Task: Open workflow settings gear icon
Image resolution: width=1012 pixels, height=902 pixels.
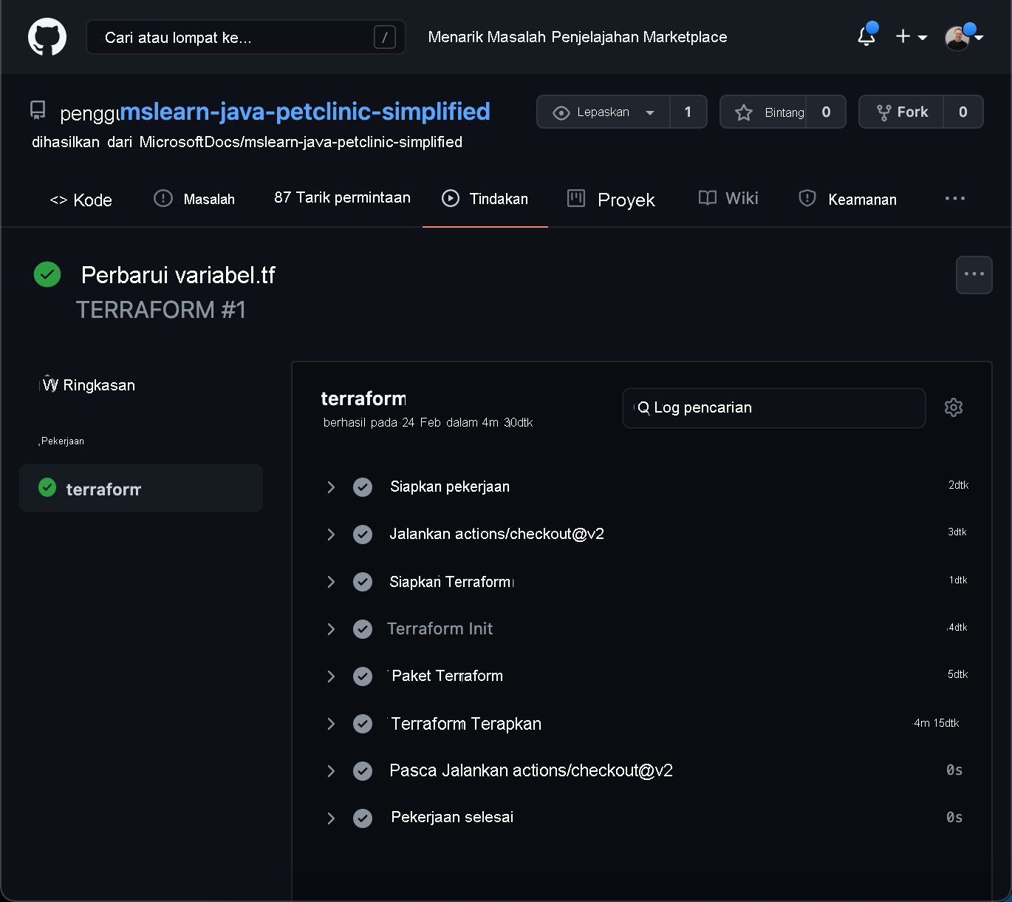Action: tap(953, 407)
